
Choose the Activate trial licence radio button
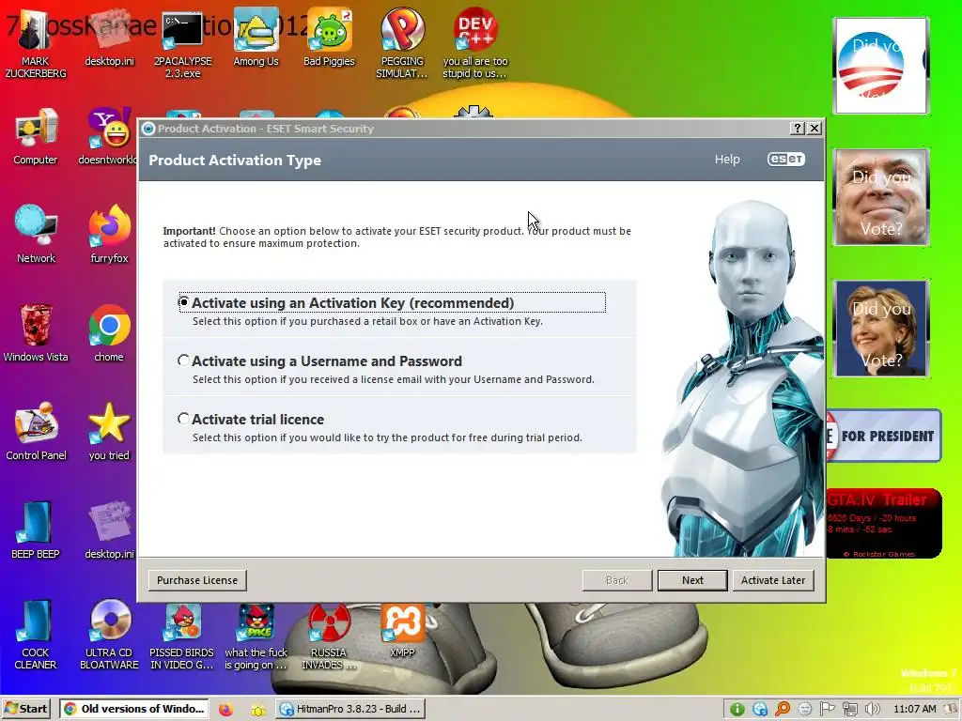click(183, 419)
